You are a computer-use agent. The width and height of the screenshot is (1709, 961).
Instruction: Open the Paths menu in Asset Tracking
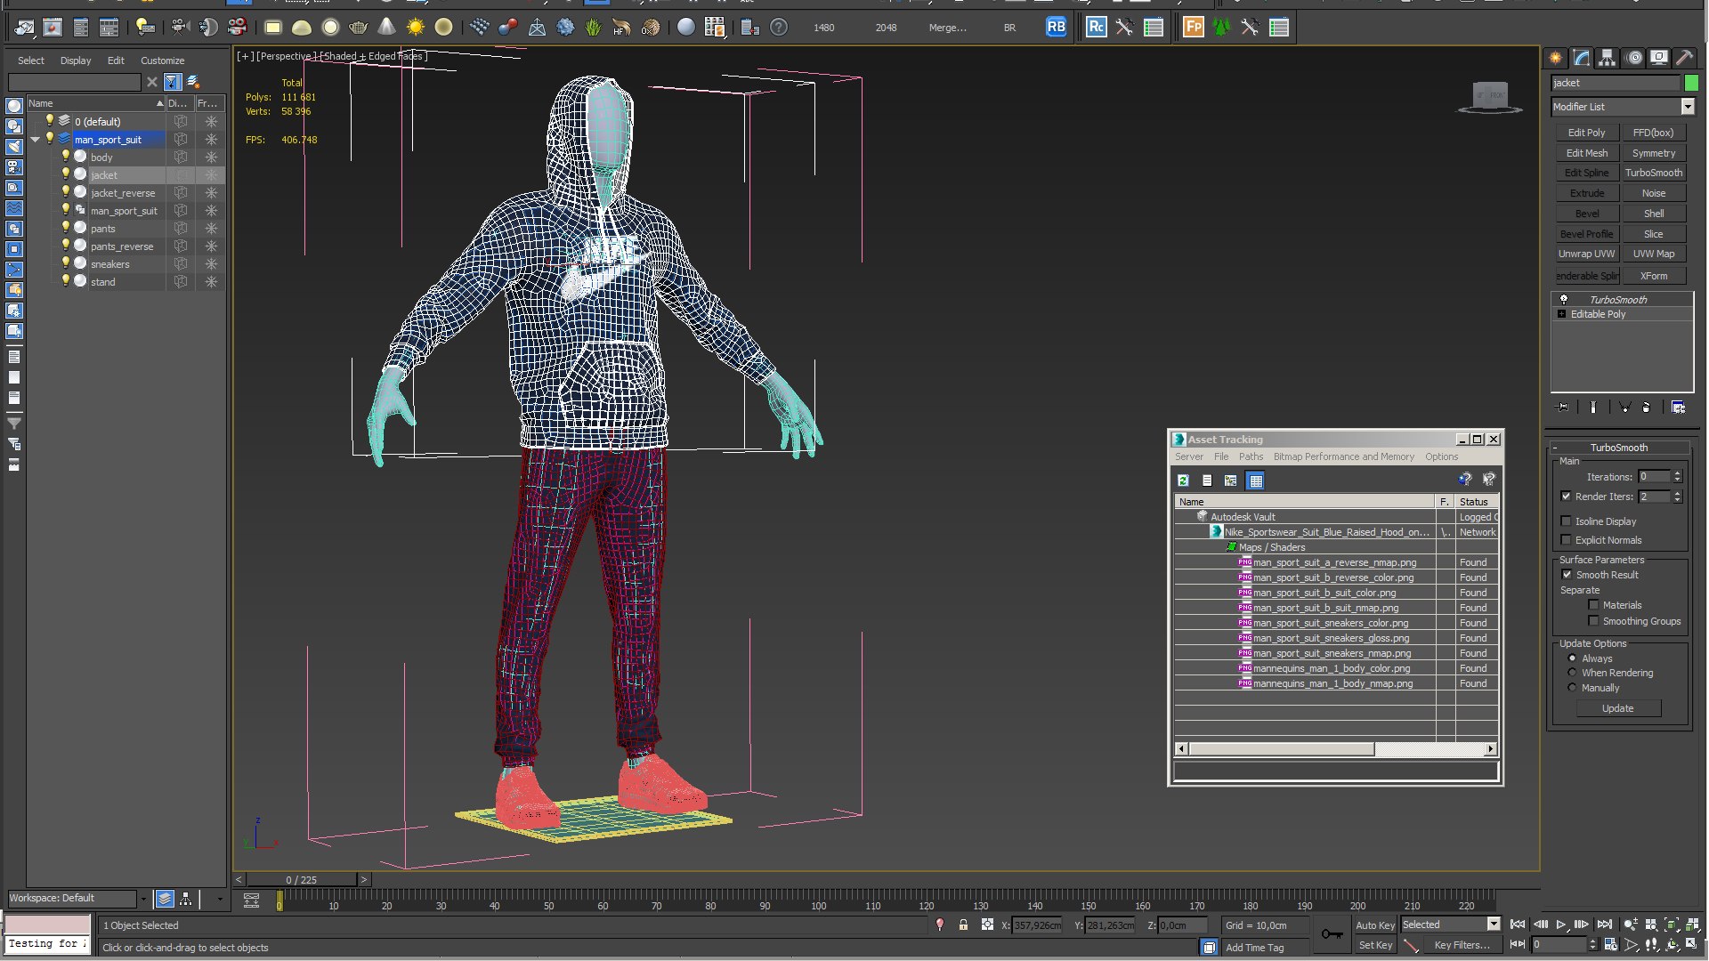point(1251,456)
